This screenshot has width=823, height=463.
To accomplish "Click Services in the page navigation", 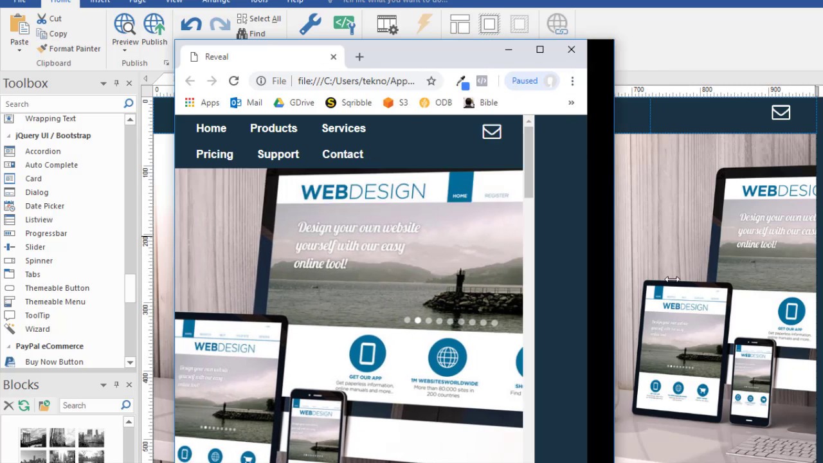I will pyautogui.click(x=343, y=128).
